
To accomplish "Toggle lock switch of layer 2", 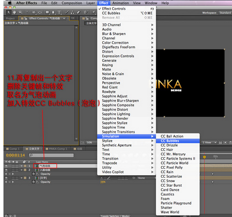I will [x=17, y=170].
